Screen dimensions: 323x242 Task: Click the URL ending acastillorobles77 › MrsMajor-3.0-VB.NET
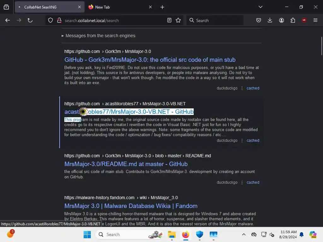click(125, 104)
